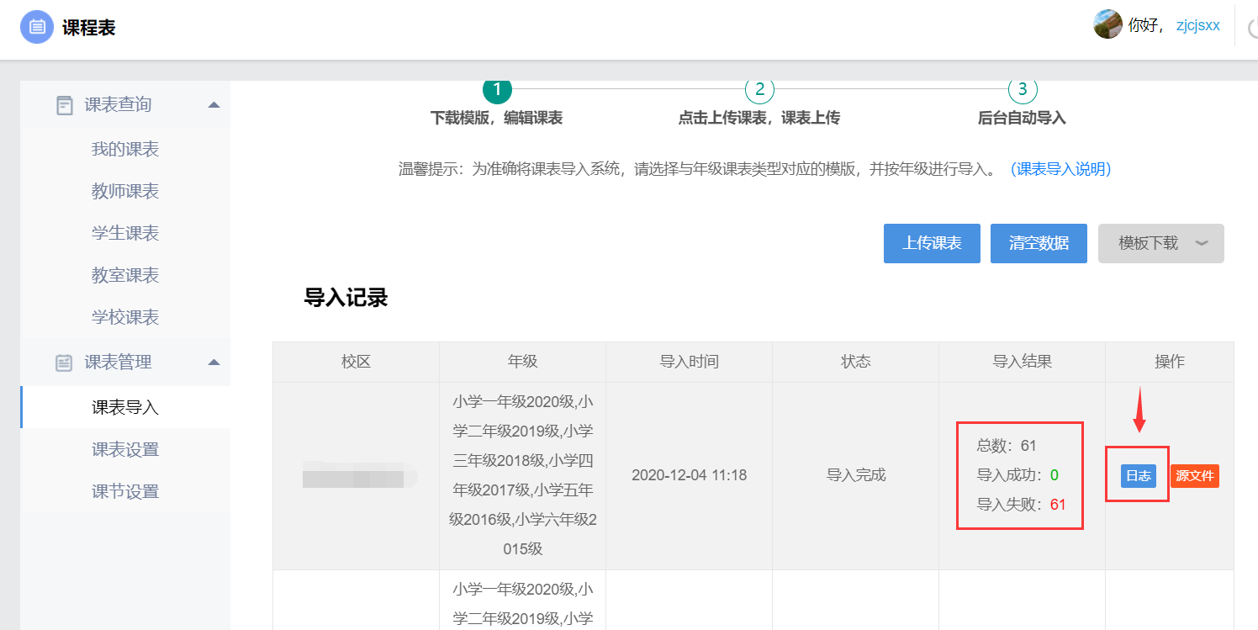Open 教师课表 in sidebar
The height and width of the screenshot is (630, 1258).
125,192
